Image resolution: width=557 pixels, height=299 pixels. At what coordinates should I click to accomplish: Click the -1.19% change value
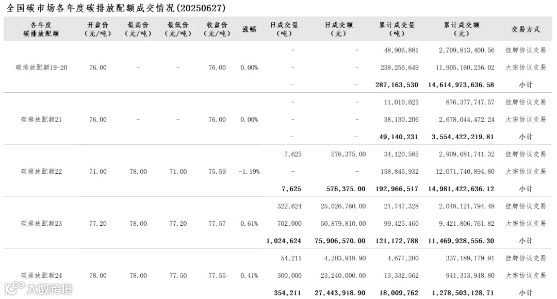(x=249, y=172)
